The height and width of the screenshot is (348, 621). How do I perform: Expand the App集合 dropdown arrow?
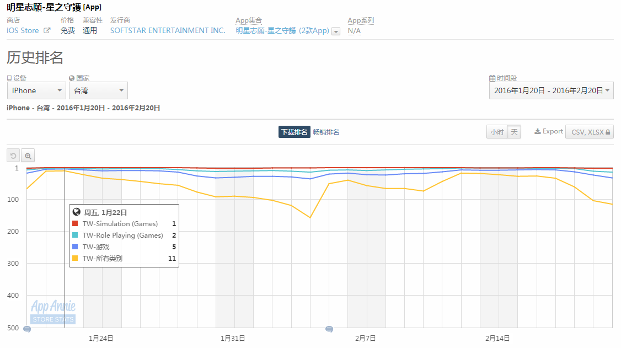[x=336, y=31]
